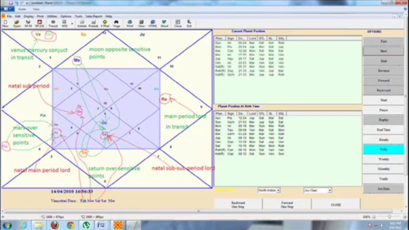
Task: Open Chrome from the taskbar
Action: click(x=70, y=225)
